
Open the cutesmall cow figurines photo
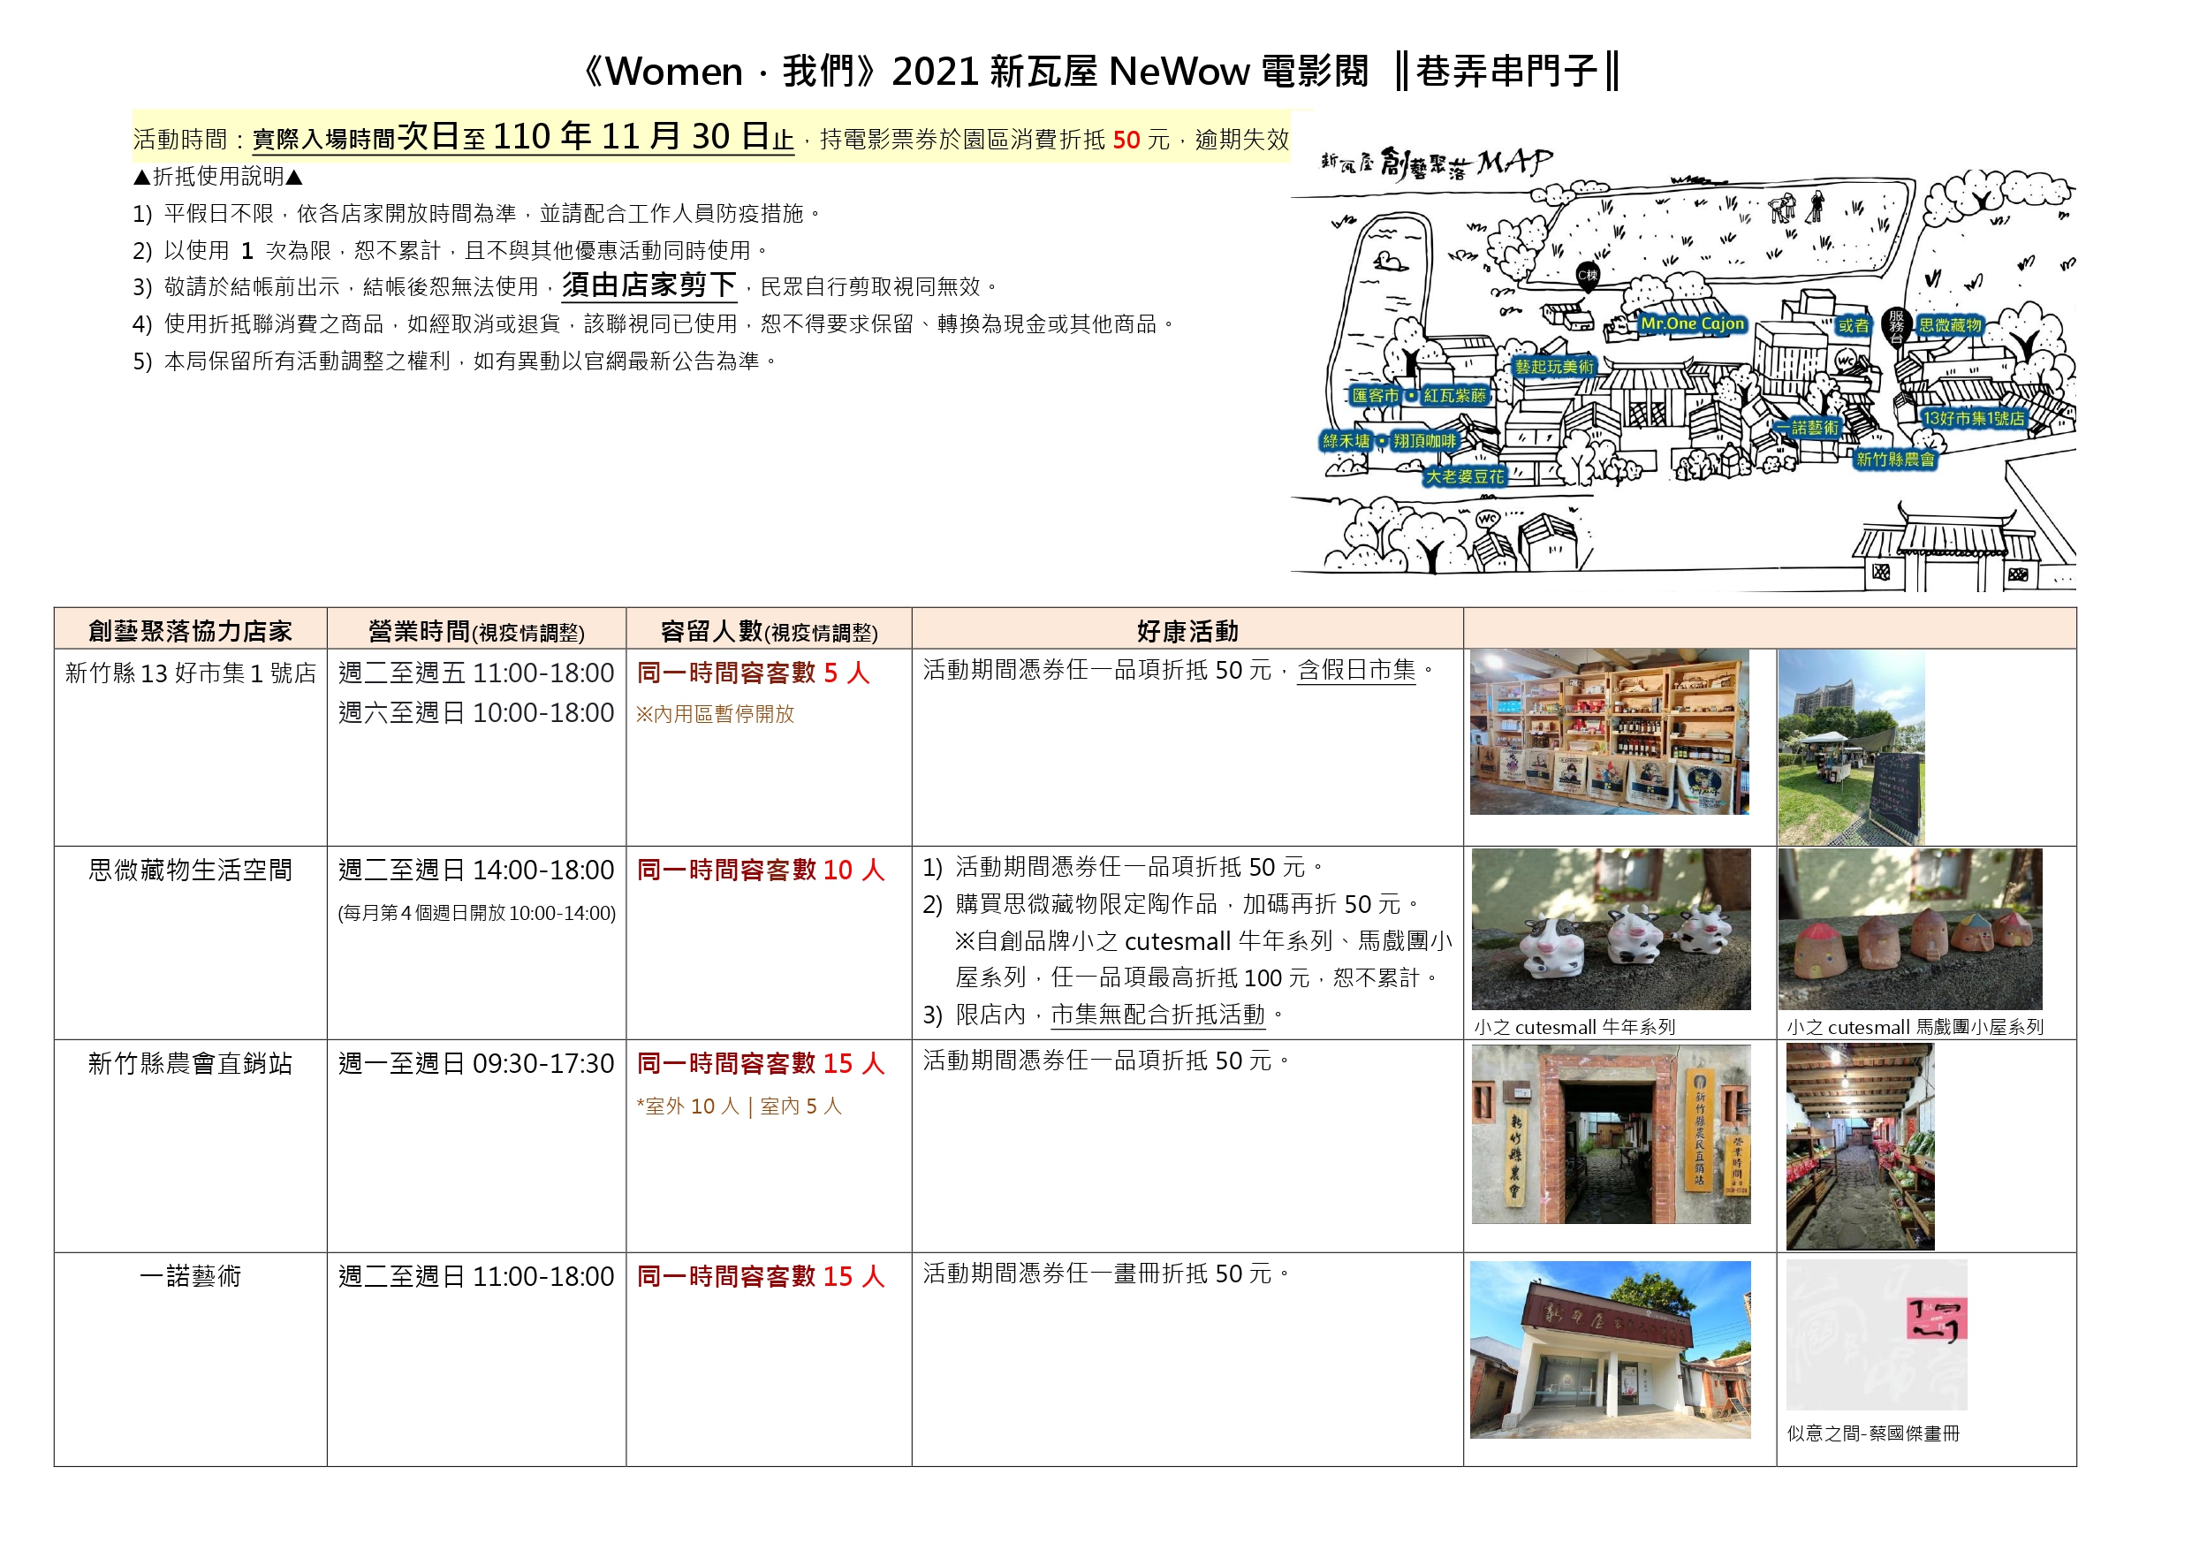[1611, 929]
